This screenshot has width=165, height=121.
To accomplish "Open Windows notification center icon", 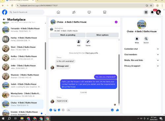I will coord(161,118).
